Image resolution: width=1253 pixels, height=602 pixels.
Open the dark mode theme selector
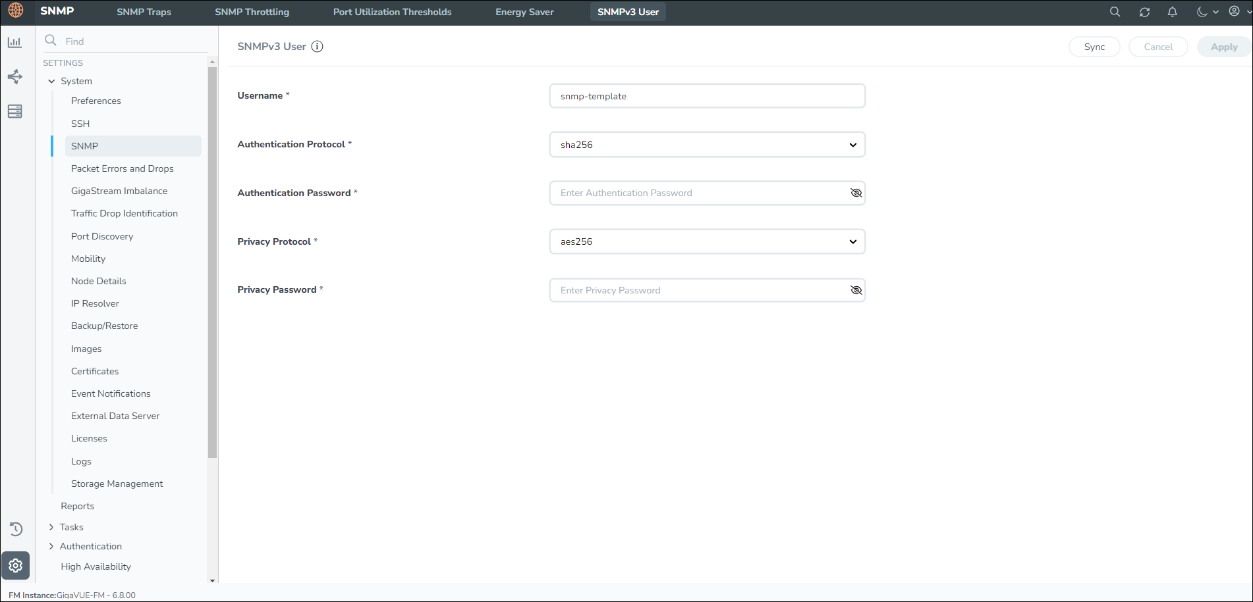pyautogui.click(x=1207, y=12)
